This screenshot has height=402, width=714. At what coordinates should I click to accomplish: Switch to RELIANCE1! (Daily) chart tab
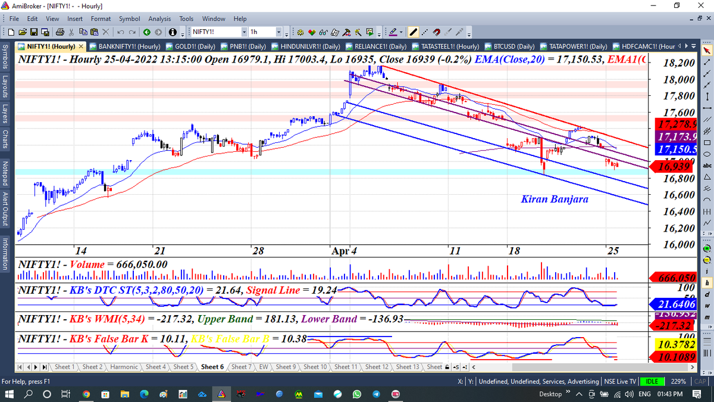[x=377, y=46]
